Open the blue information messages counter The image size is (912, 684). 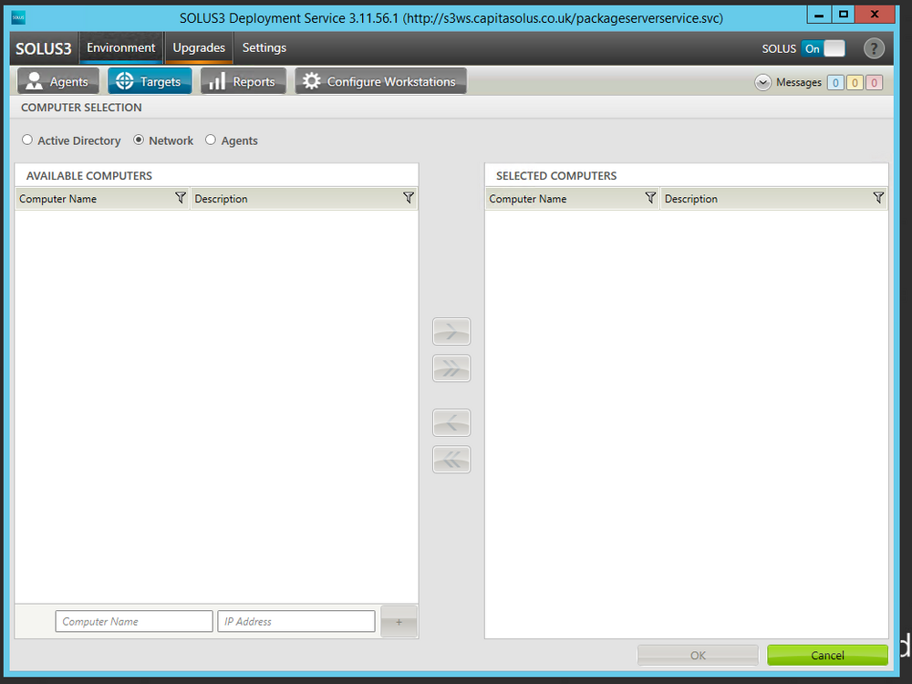click(x=835, y=83)
